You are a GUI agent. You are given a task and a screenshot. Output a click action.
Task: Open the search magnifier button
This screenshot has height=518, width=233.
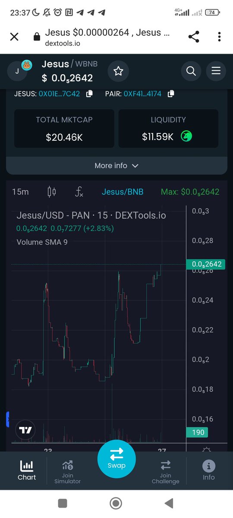click(x=191, y=71)
